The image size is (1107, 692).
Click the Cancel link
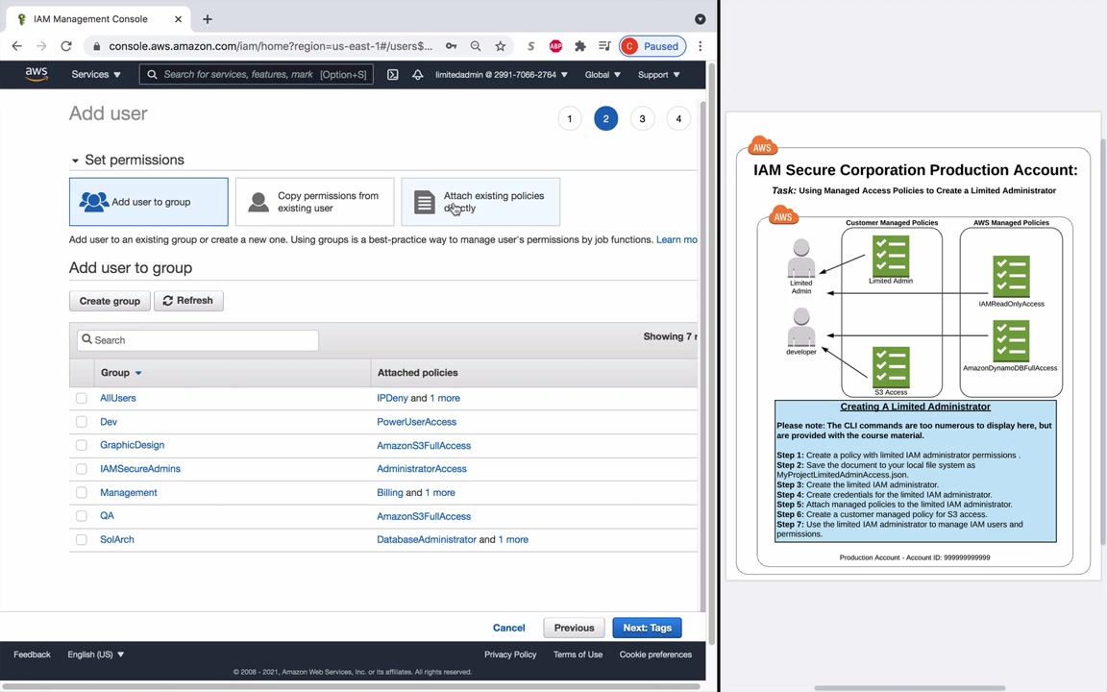[508, 628]
